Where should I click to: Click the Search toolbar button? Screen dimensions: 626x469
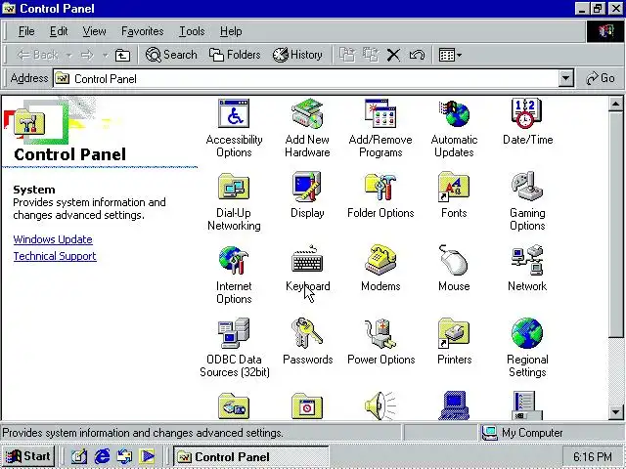[x=172, y=55]
